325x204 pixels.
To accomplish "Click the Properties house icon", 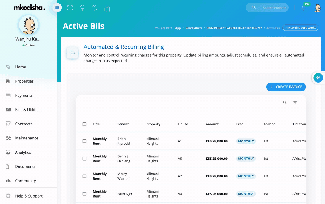I will click(8, 81).
